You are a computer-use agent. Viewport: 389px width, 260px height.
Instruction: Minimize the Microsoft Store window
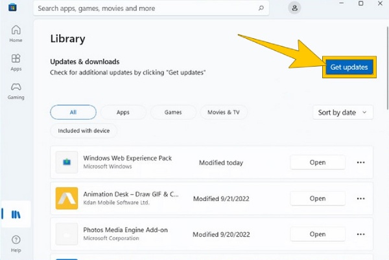point(342,3)
